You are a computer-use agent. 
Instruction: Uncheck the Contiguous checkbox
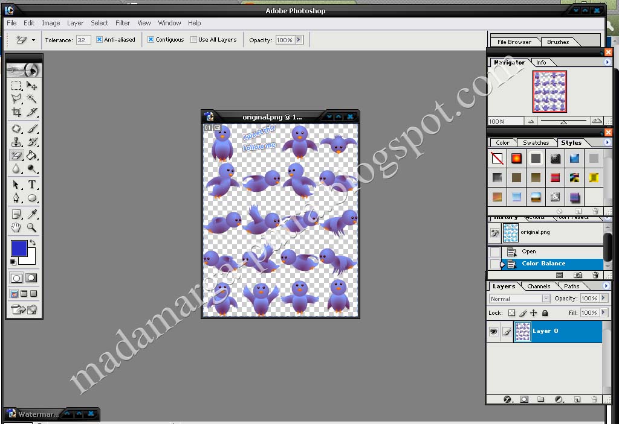coord(151,39)
